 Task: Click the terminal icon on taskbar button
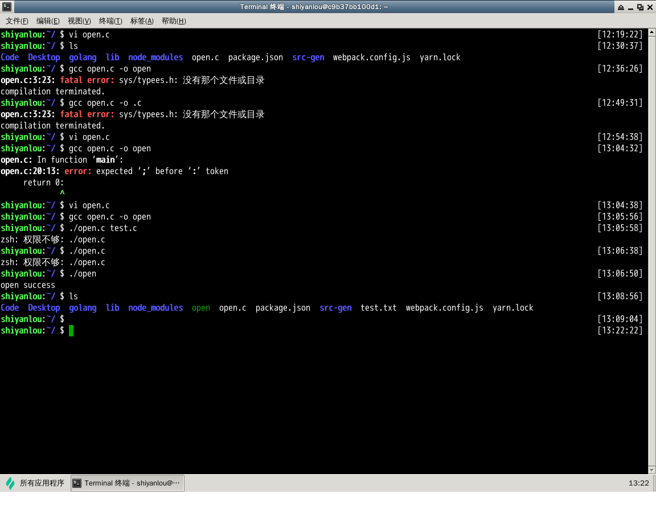[x=77, y=483]
